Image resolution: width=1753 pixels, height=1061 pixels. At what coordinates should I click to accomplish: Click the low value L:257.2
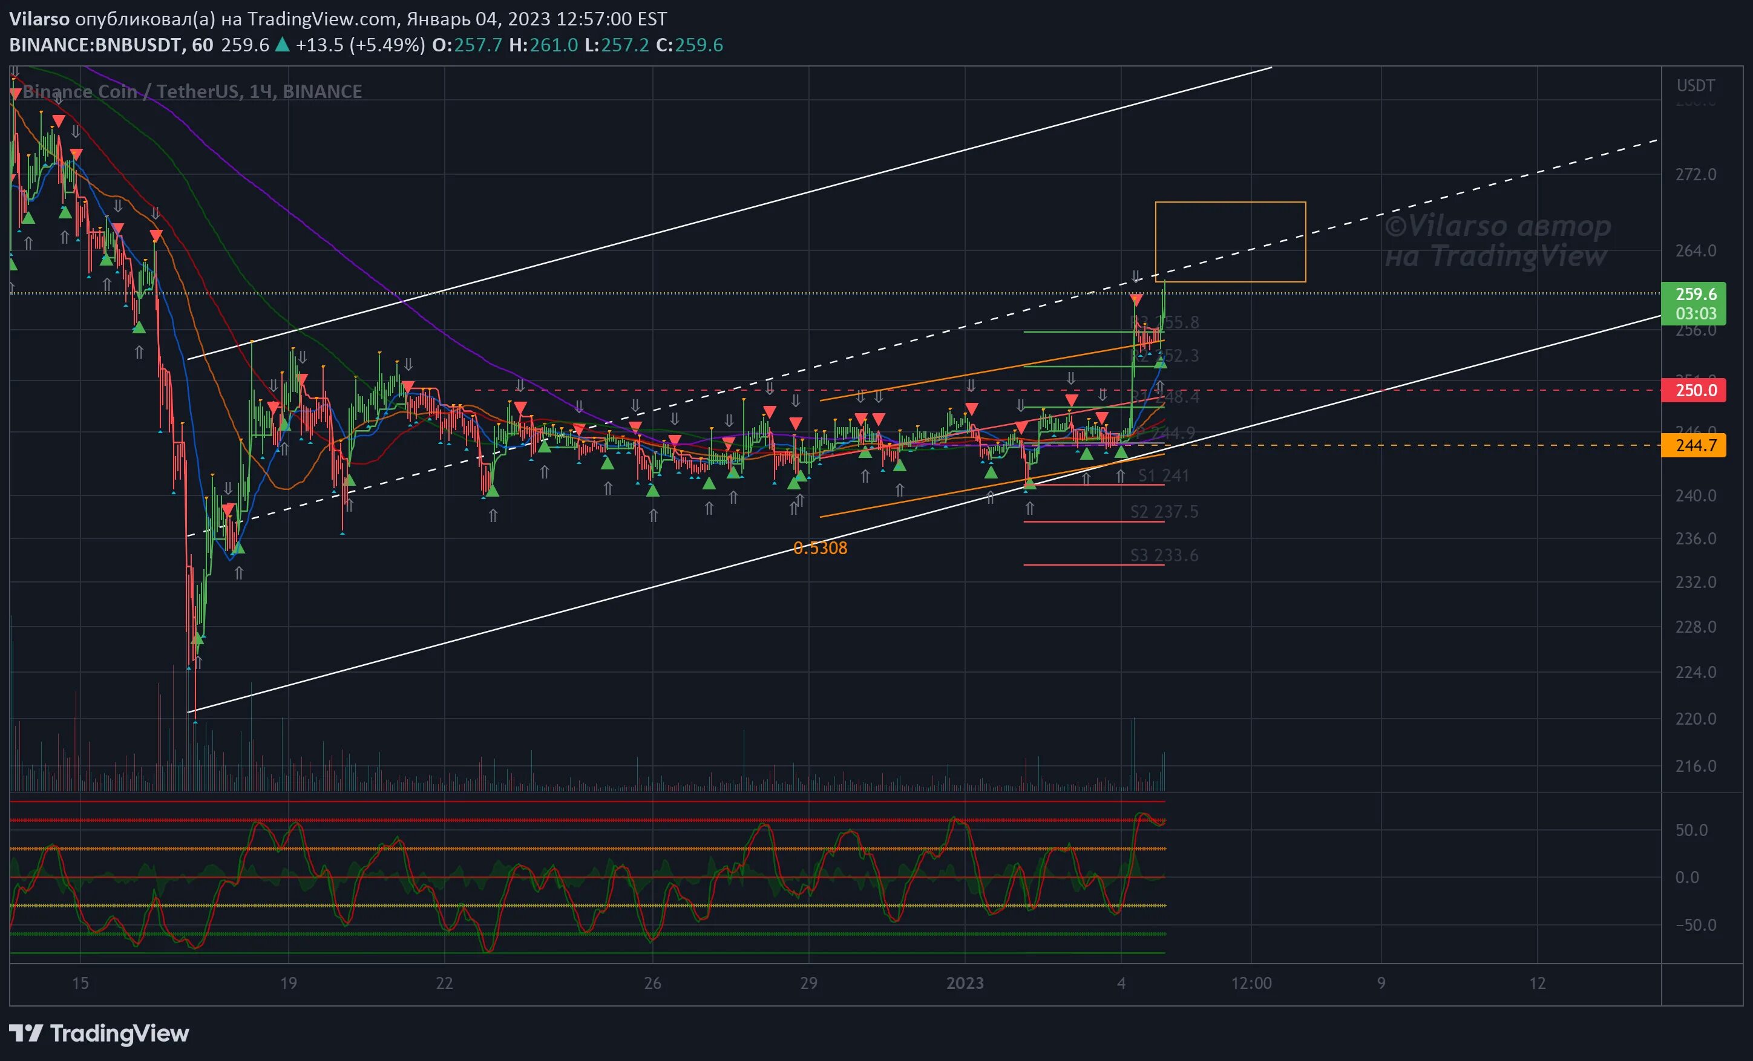point(617,45)
